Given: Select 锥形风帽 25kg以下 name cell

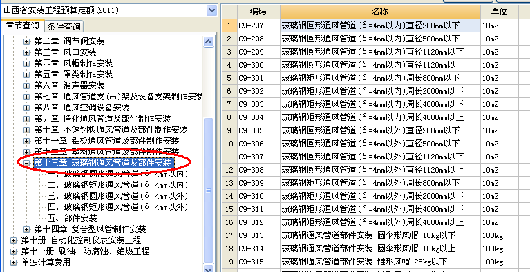Looking at the screenshot, I should (x=380, y=262).
